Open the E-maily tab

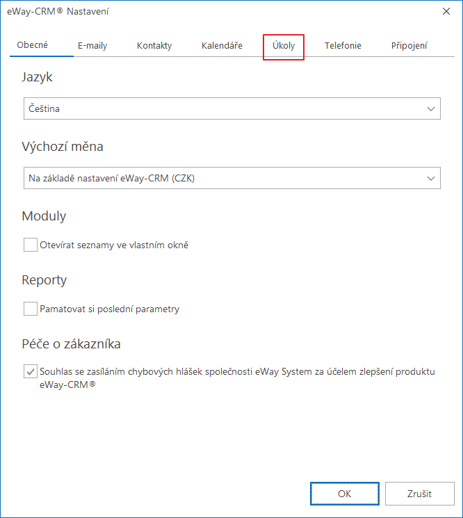tap(92, 46)
